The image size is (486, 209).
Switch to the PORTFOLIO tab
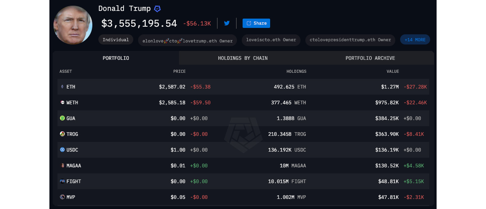point(116,58)
